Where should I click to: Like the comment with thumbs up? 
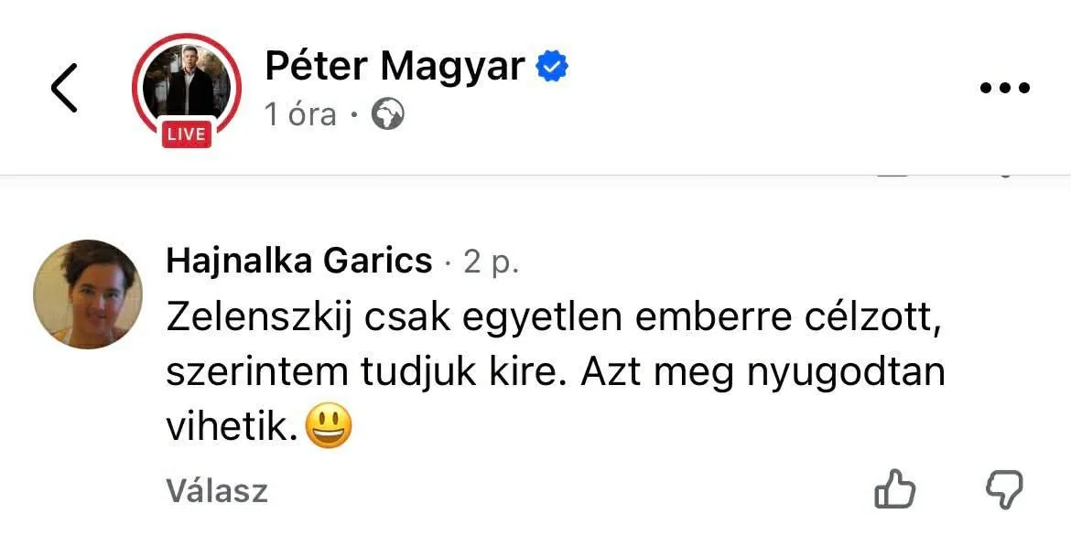pyautogui.click(x=894, y=490)
